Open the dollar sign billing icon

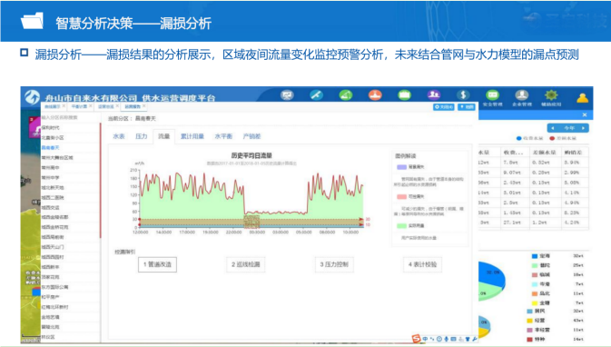point(463,95)
